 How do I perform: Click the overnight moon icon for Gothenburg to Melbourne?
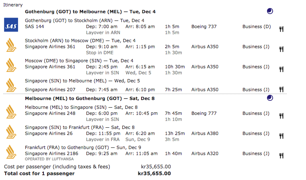(x=270, y=11)
